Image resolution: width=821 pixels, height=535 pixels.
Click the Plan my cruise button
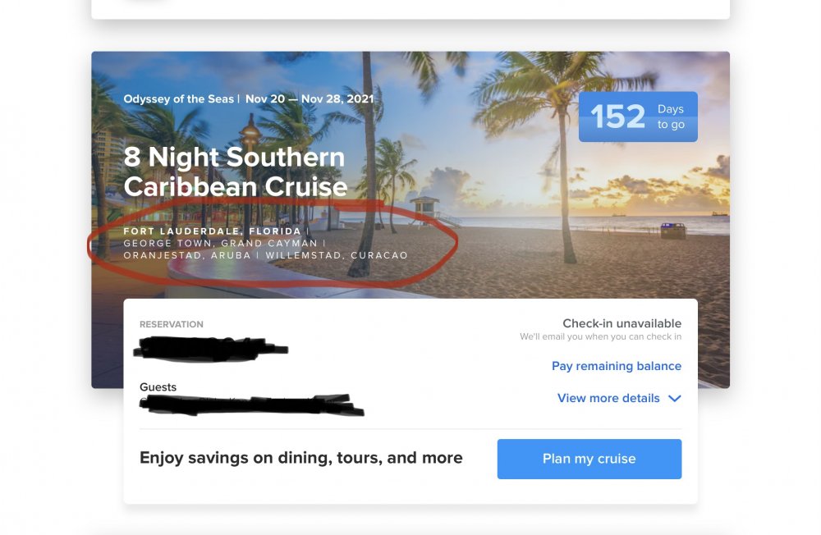[x=589, y=459]
